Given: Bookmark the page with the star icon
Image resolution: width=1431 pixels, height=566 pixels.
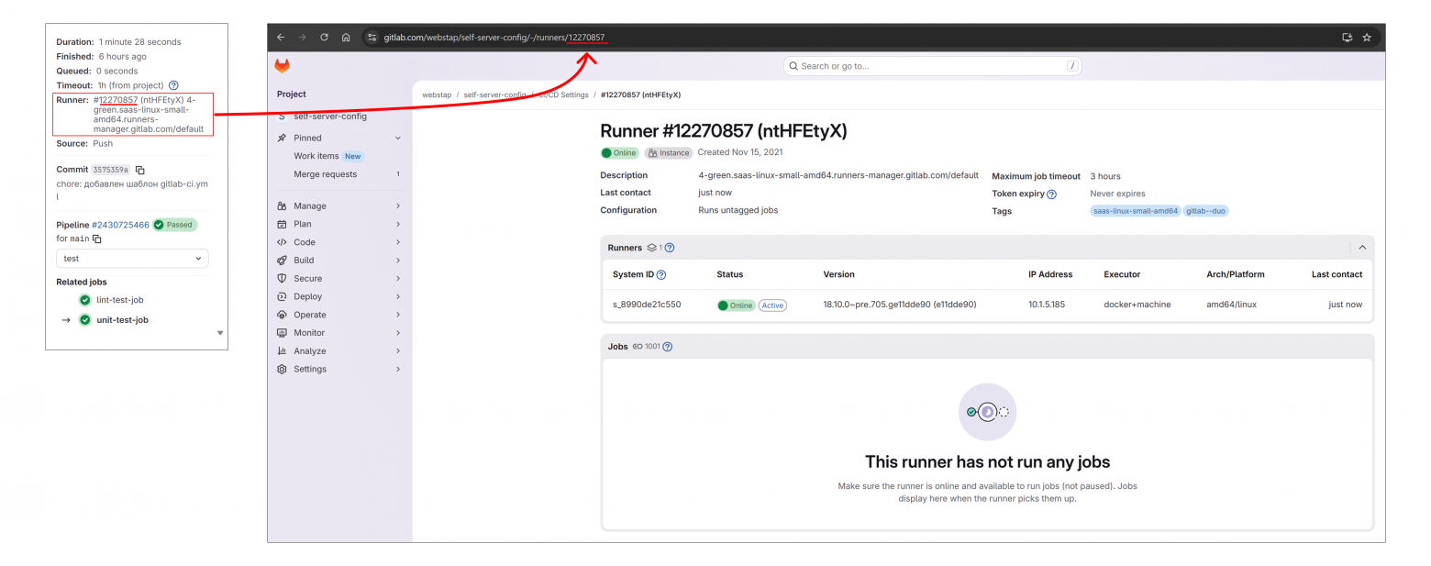Looking at the screenshot, I should 1367,38.
